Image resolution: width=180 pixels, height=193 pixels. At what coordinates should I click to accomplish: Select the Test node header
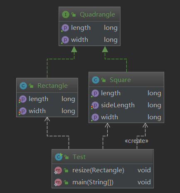[103, 157]
